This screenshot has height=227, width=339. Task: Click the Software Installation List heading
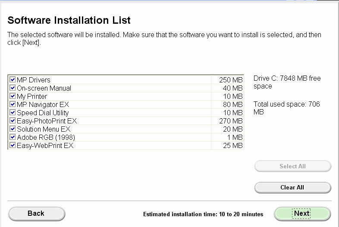point(69,20)
